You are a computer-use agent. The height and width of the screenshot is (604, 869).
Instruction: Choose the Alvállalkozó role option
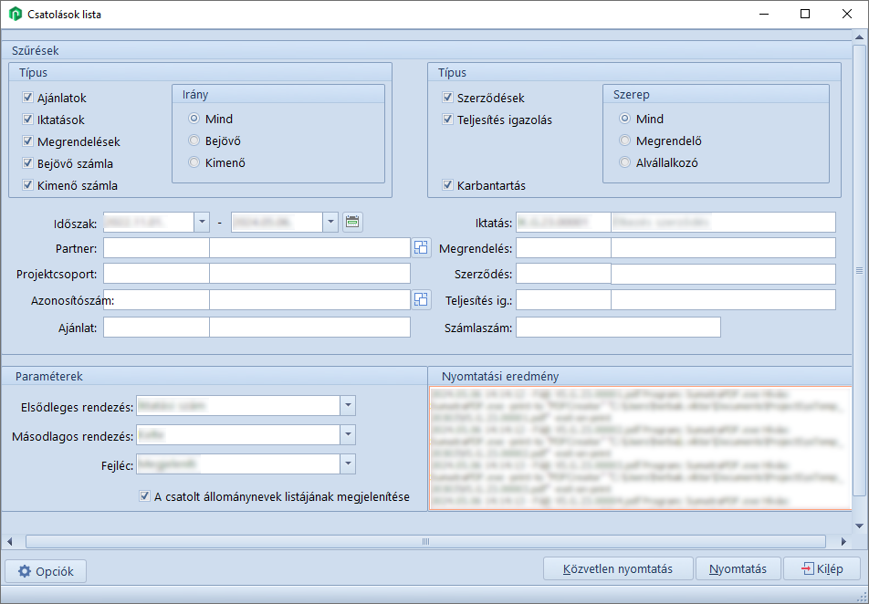click(624, 162)
